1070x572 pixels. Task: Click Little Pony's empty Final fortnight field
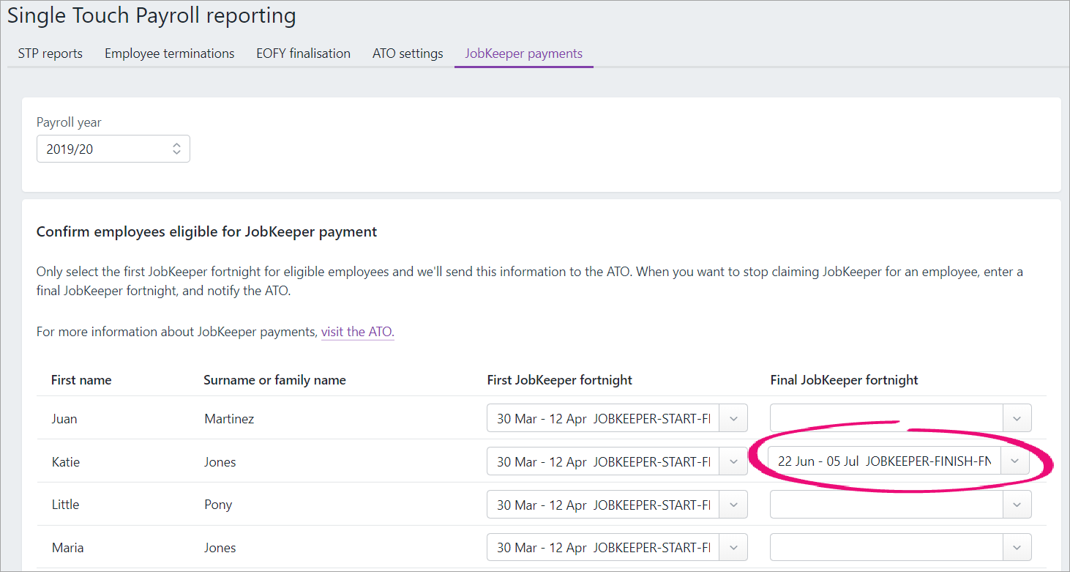[x=886, y=505]
